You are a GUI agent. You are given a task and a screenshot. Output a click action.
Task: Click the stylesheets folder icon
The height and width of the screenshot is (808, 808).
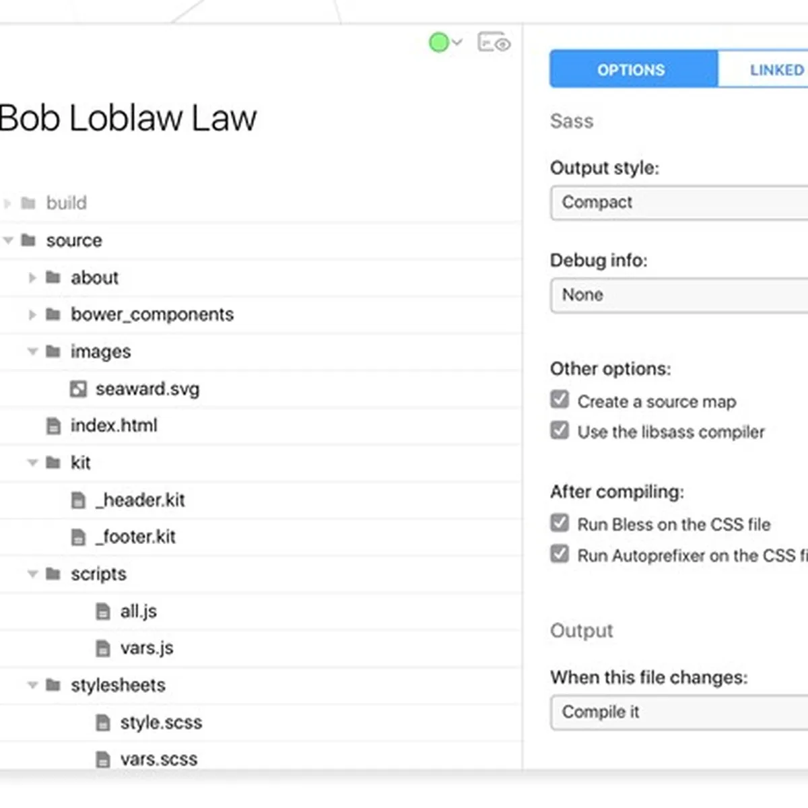point(53,685)
